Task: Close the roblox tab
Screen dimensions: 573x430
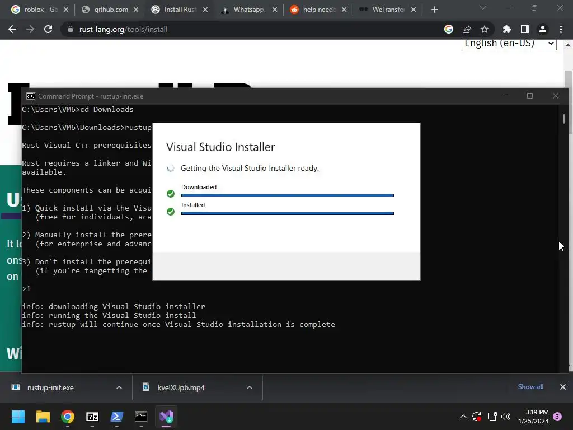Action: [66, 10]
